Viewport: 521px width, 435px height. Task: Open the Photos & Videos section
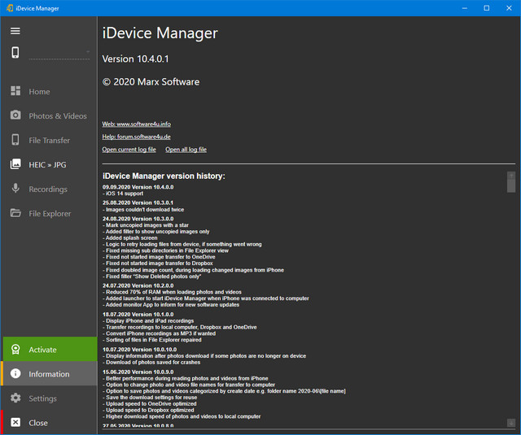(57, 116)
